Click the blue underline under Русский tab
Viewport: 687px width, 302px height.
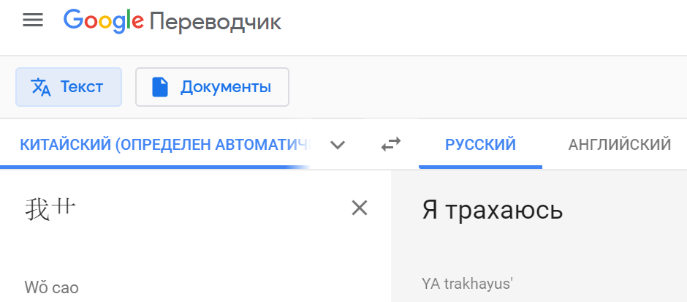point(480,167)
